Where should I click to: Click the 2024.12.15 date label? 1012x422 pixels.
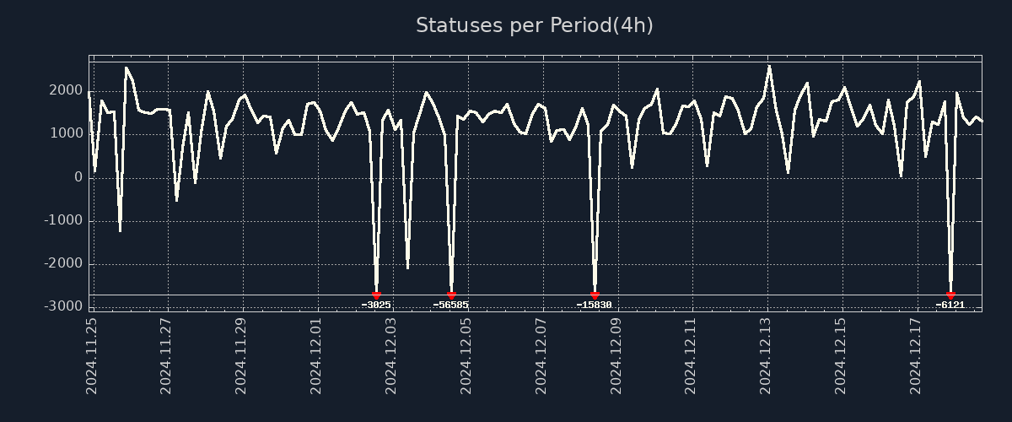pyautogui.click(x=841, y=355)
